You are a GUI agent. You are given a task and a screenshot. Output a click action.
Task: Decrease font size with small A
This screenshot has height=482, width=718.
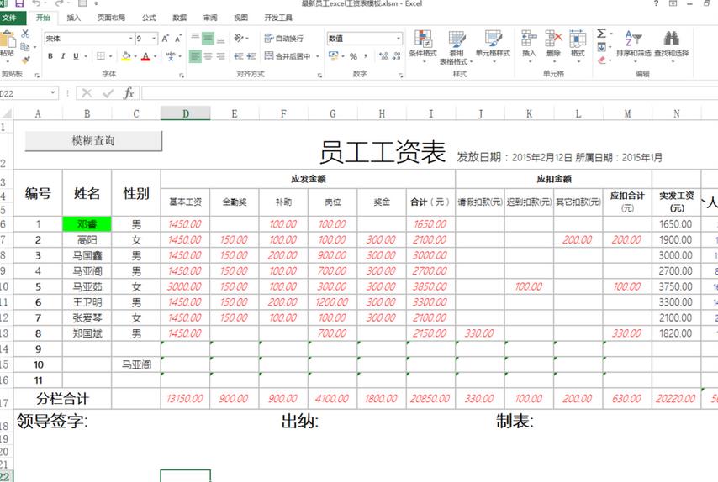tap(178, 39)
